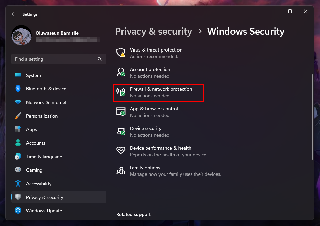Click the System monitor icon in sidebar
This screenshot has height=226, width=320.
pyautogui.click(x=18, y=75)
